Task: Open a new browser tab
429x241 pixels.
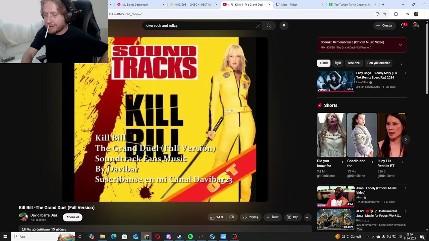Action: coord(383,5)
